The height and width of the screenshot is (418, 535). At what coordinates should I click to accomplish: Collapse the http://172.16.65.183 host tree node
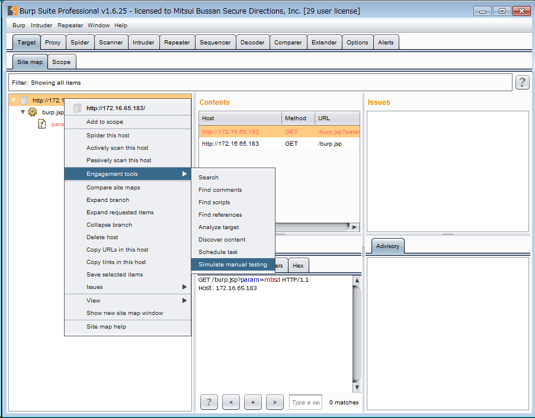click(13, 100)
